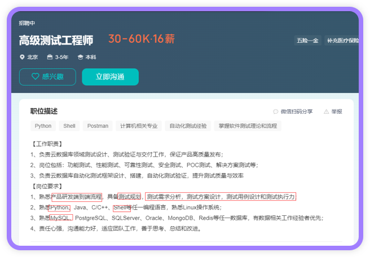This screenshot has height=257, width=370.
Task: Select the 补充医疗保险 benefit tag
Action: (x=342, y=41)
